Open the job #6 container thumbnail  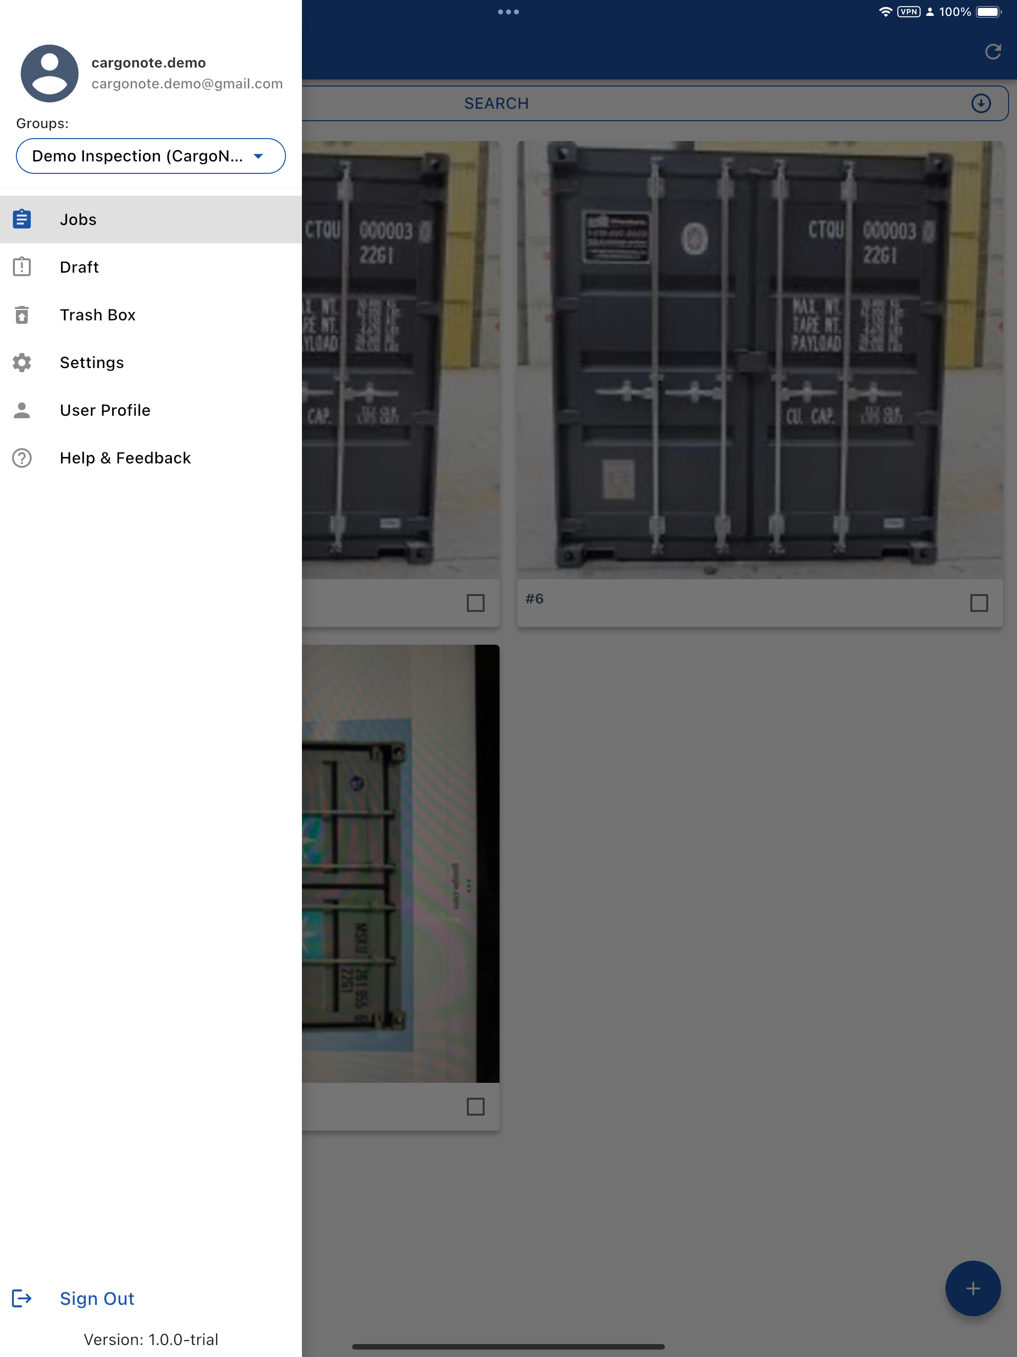760,360
